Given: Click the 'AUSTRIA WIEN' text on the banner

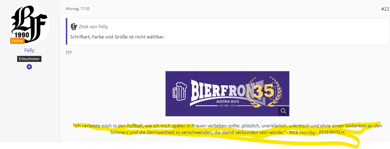Looking at the screenshot, I should 227,101.
